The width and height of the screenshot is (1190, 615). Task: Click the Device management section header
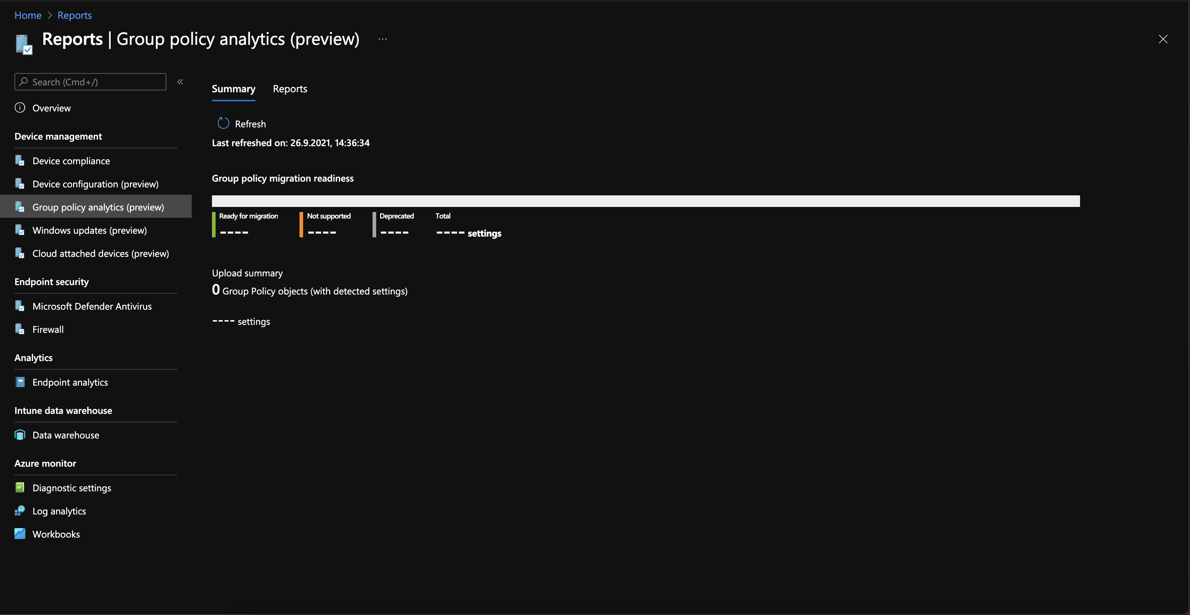pos(58,136)
